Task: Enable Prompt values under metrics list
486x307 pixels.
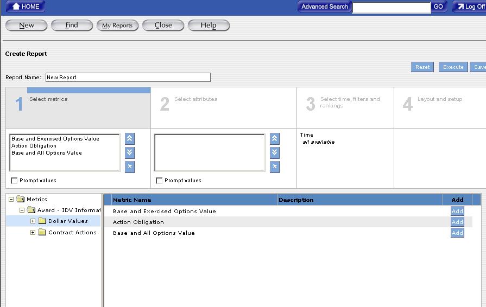Action: click(14, 181)
